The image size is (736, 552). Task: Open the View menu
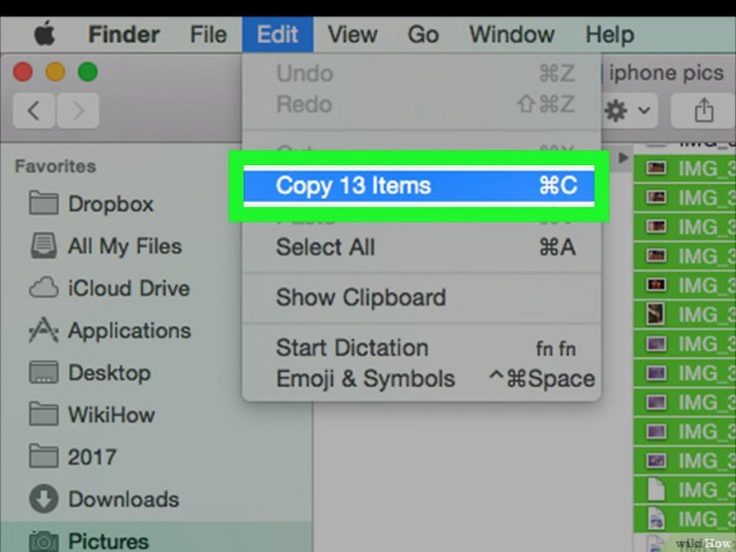pos(352,35)
